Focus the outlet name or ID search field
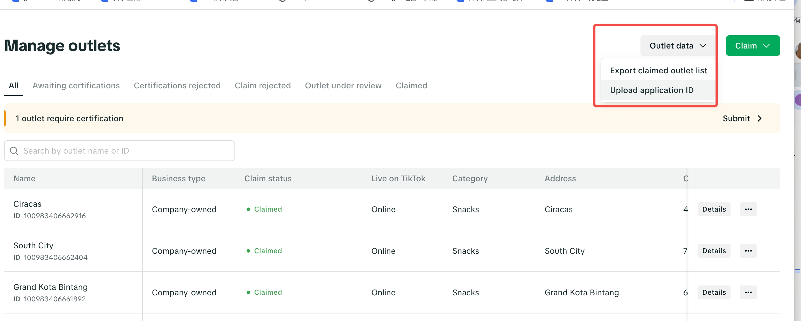The width and height of the screenshot is (801, 321). click(x=124, y=151)
